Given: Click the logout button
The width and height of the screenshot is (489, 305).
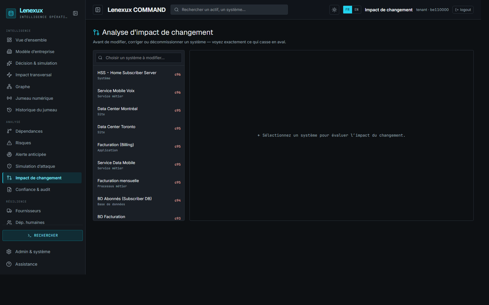Looking at the screenshot, I should [463, 10].
